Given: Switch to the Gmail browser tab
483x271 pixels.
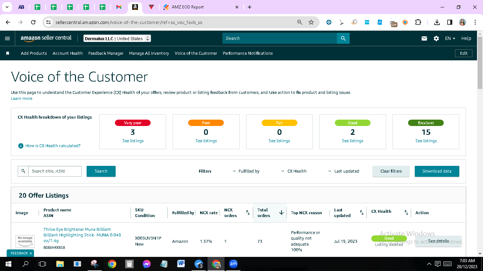Looking at the screenshot, I should tap(119, 7).
